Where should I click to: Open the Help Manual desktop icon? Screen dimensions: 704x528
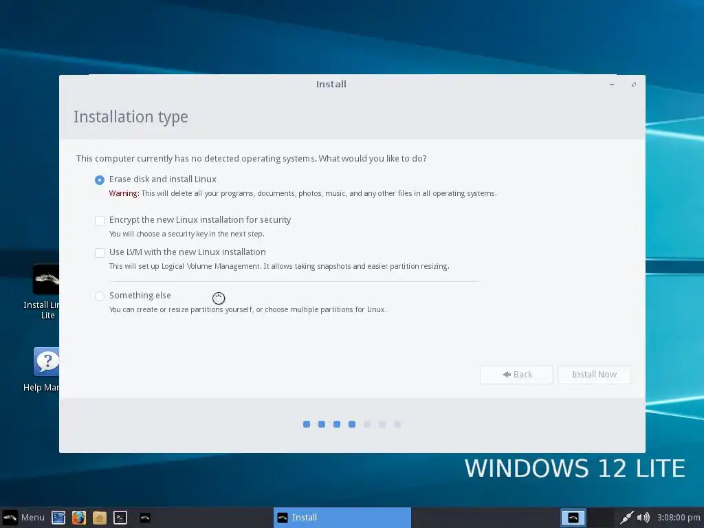(45, 370)
